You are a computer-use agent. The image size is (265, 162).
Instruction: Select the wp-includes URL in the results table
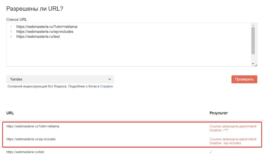coord(31,139)
